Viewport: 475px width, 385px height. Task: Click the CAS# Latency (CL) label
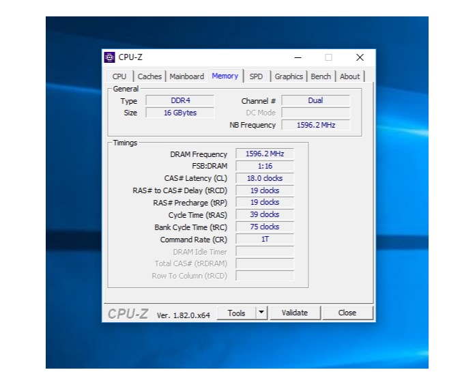196,178
